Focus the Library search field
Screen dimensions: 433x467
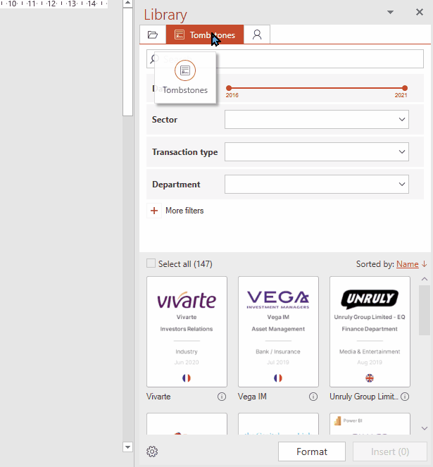[285, 58]
